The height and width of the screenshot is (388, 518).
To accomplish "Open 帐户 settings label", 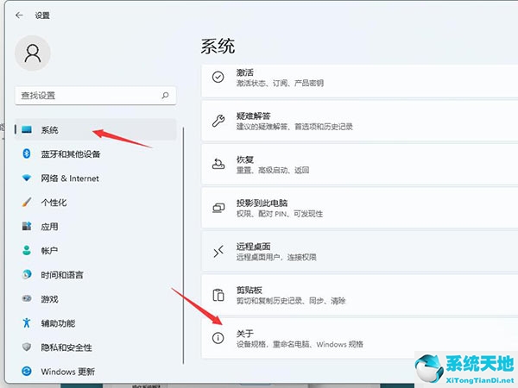I will [49, 250].
